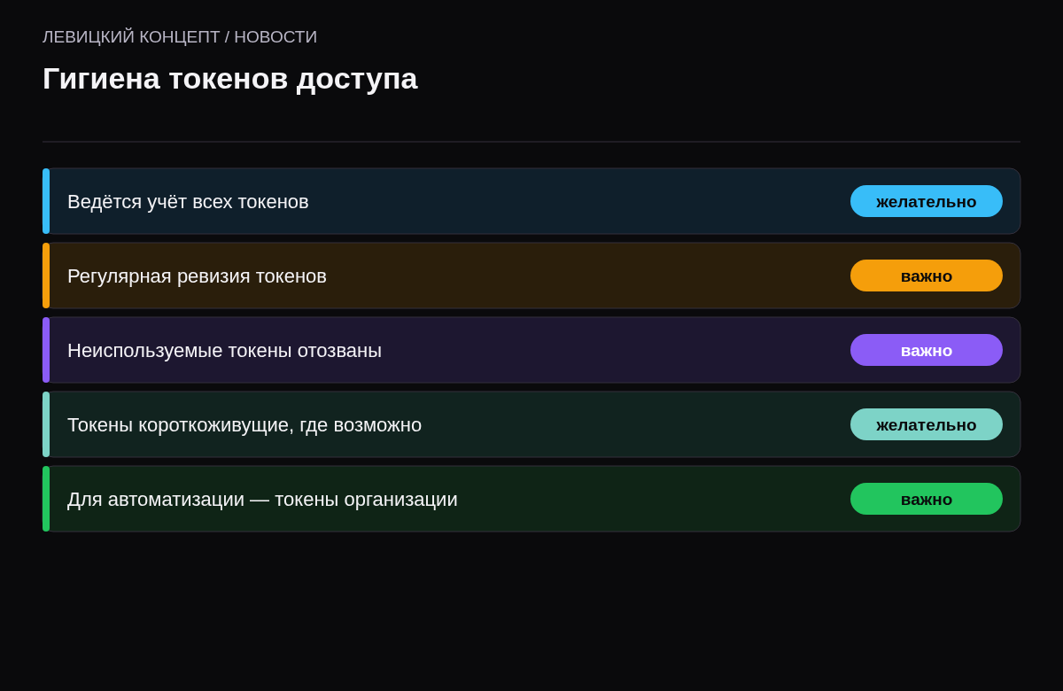Click the breadcrumb ЛЕВИЦКИЙ КОНЦЕПТ / НОВОСТИ
This screenshot has height=691, width=1063.
coord(180,37)
